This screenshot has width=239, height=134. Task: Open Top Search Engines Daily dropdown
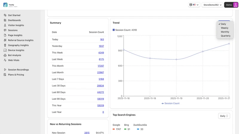[x=224, y=116]
